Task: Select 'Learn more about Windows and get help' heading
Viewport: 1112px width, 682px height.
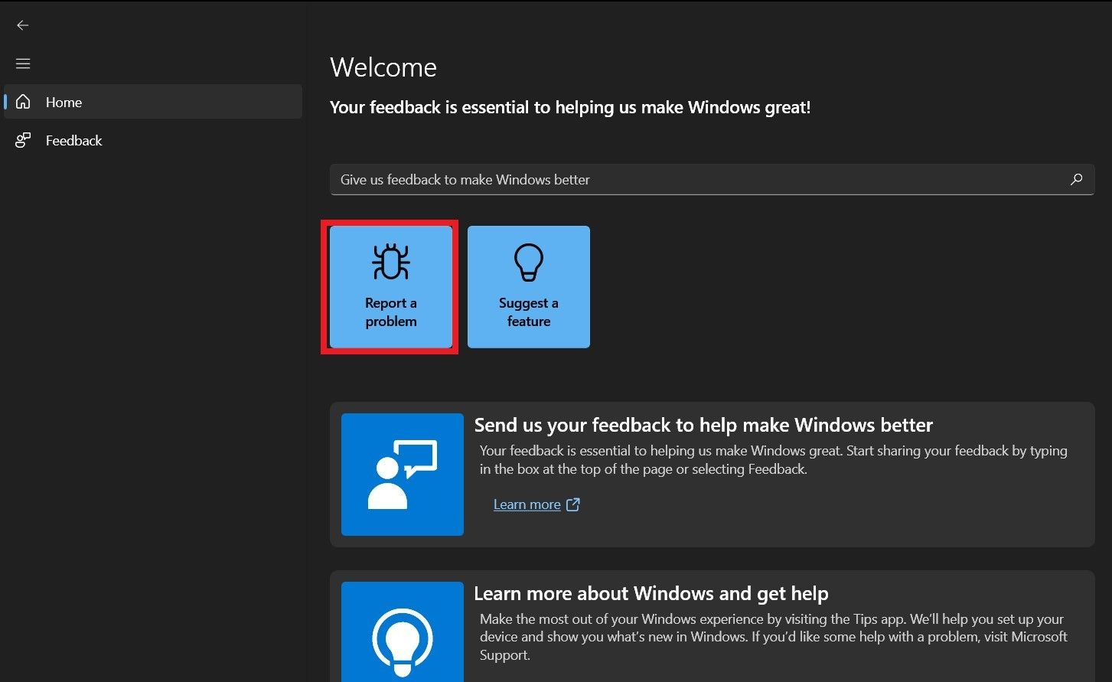Action: point(651,593)
